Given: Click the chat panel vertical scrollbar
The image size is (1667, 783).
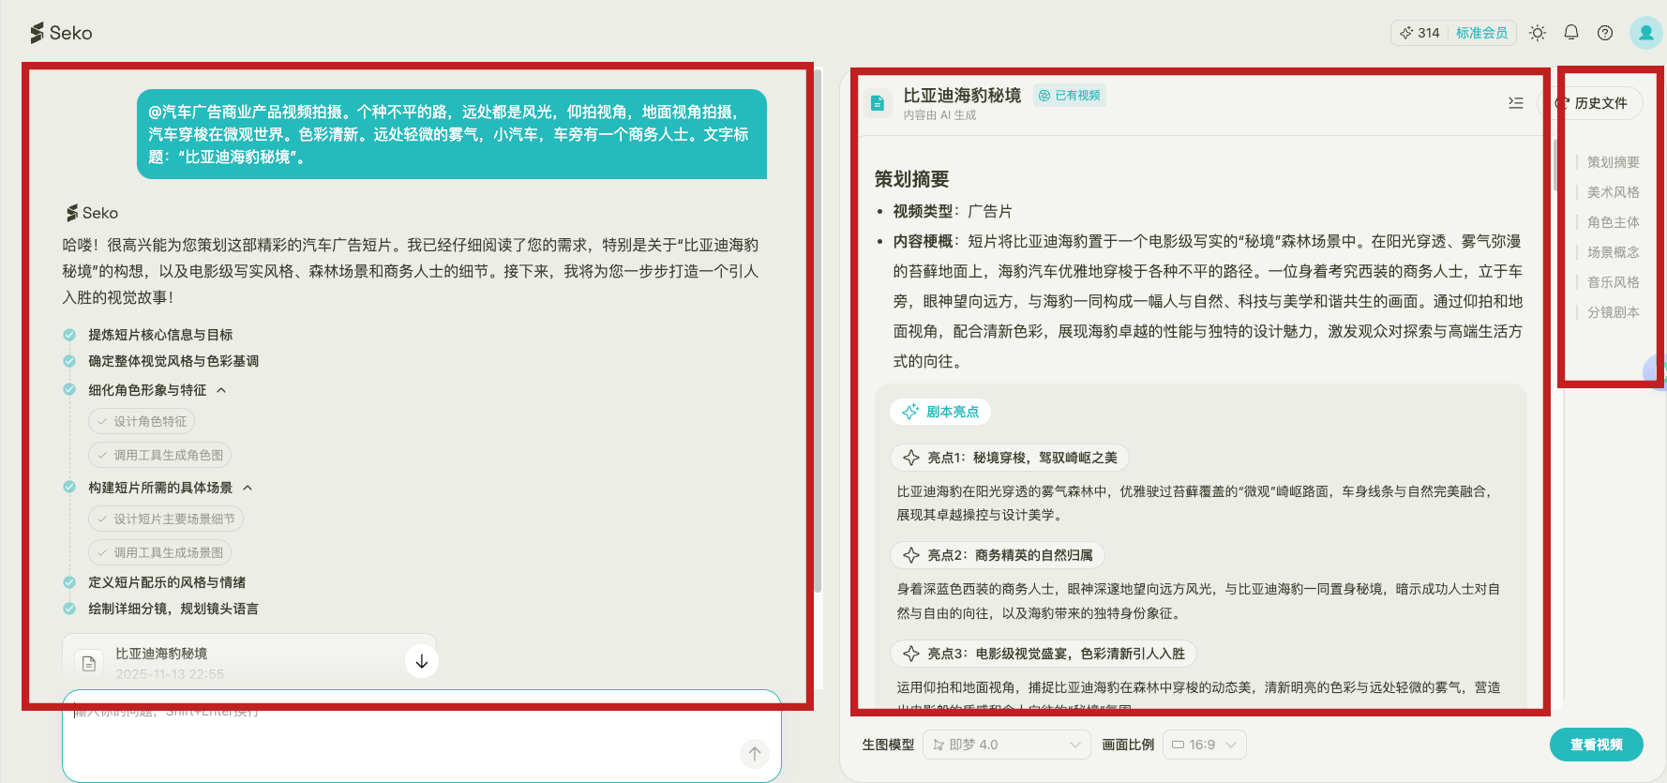Looking at the screenshot, I should click(x=818, y=333).
